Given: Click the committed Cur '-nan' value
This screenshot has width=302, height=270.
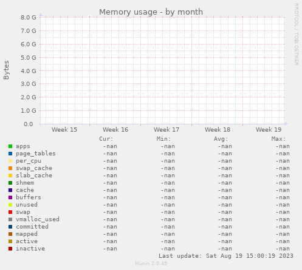Looking at the screenshot, I should (x=110, y=227).
